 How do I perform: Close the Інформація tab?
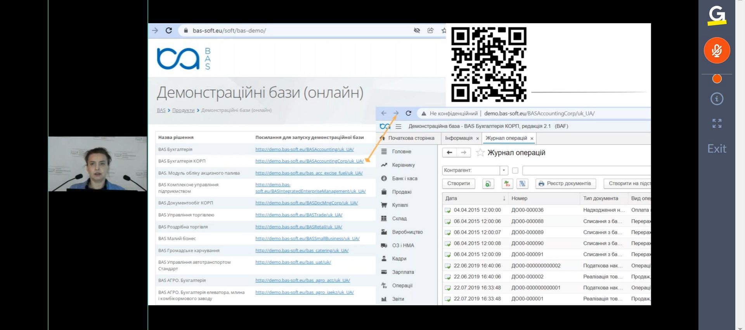tap(478, 139)
